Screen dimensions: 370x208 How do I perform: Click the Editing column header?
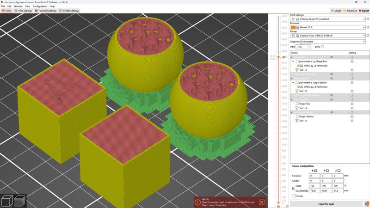coord(352,53)
